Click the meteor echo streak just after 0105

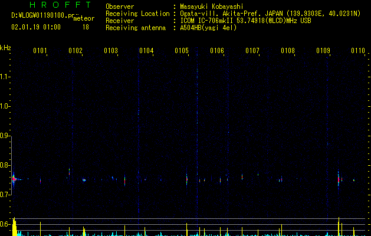187,179
